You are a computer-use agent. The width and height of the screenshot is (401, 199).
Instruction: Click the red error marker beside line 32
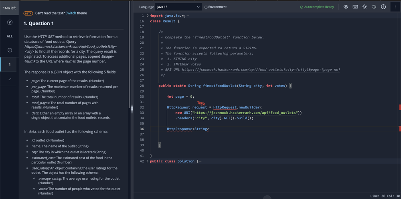pos(400,107)
